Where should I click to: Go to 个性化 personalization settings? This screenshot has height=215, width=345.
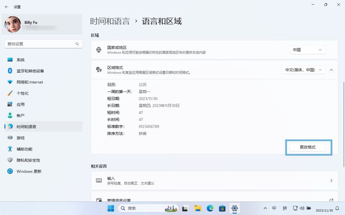(22, 93)
